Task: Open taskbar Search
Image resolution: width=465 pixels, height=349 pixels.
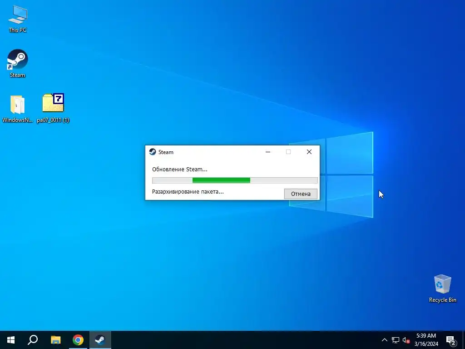Action: click(33, 340)
